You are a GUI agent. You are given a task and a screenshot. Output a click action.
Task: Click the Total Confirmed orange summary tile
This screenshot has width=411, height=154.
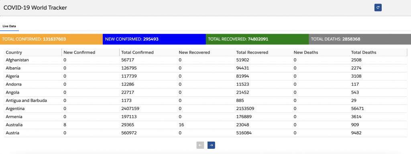pyautogui.click(x=51, y=39)
